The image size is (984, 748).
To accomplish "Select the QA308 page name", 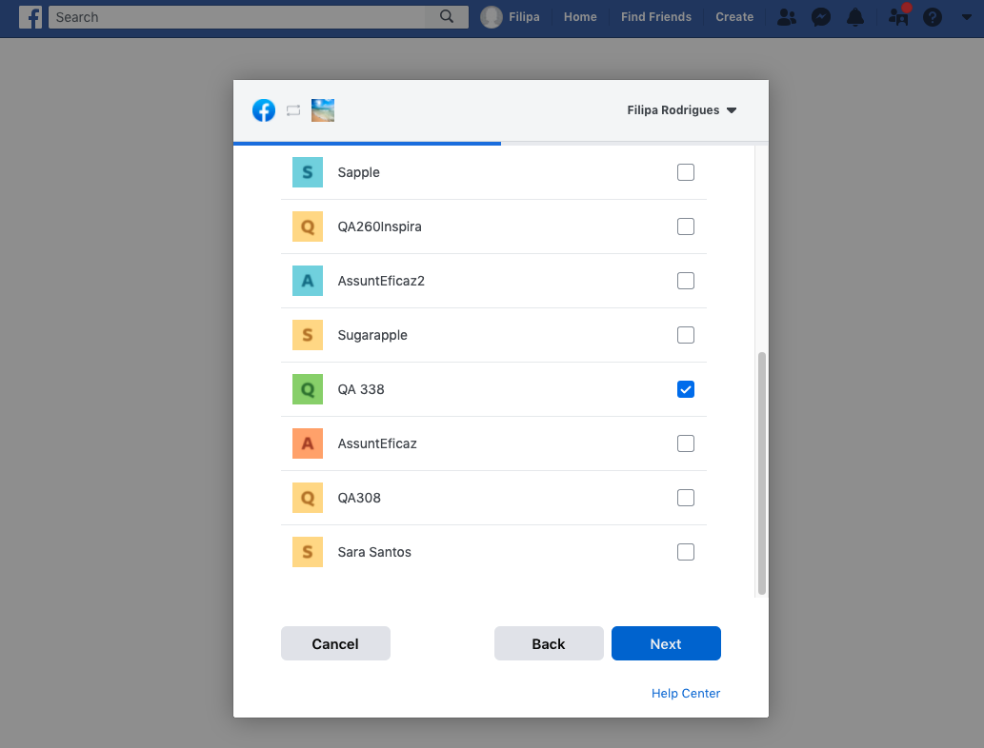I will coord(359,498).
